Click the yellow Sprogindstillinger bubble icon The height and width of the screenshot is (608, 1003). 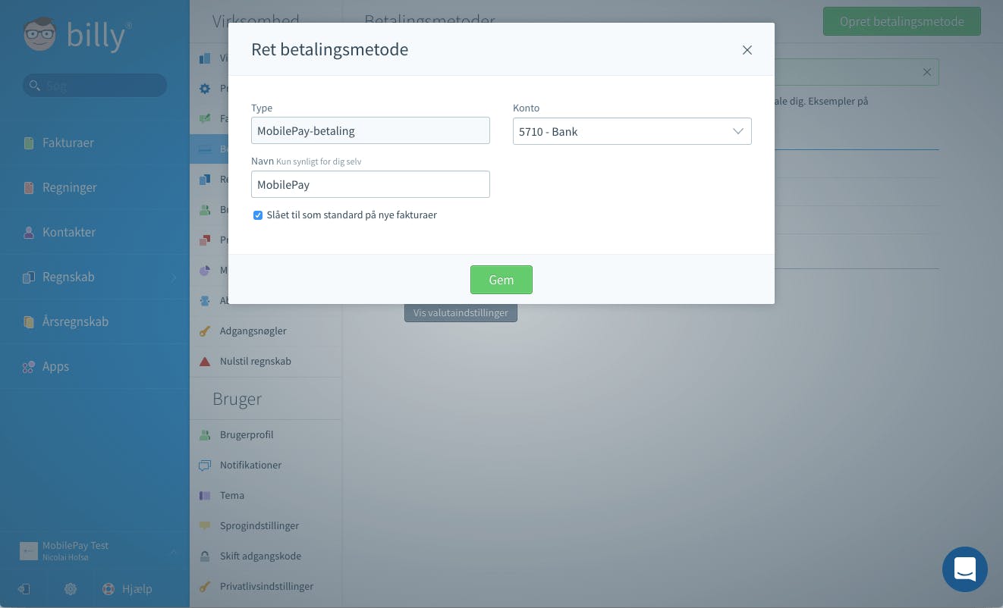pos(205,525)
